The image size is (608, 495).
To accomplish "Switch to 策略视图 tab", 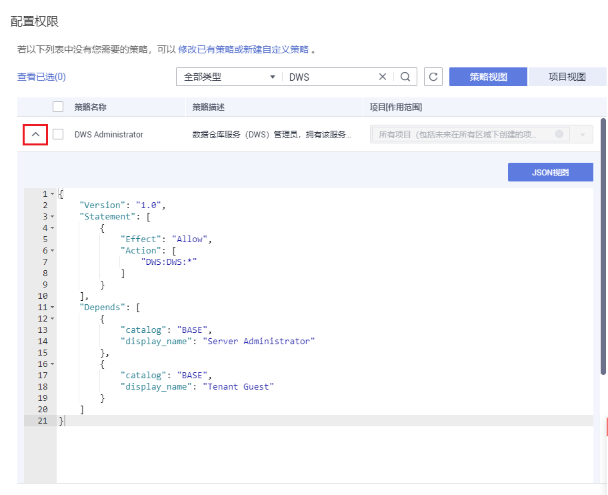I will [x=488, y=77].
